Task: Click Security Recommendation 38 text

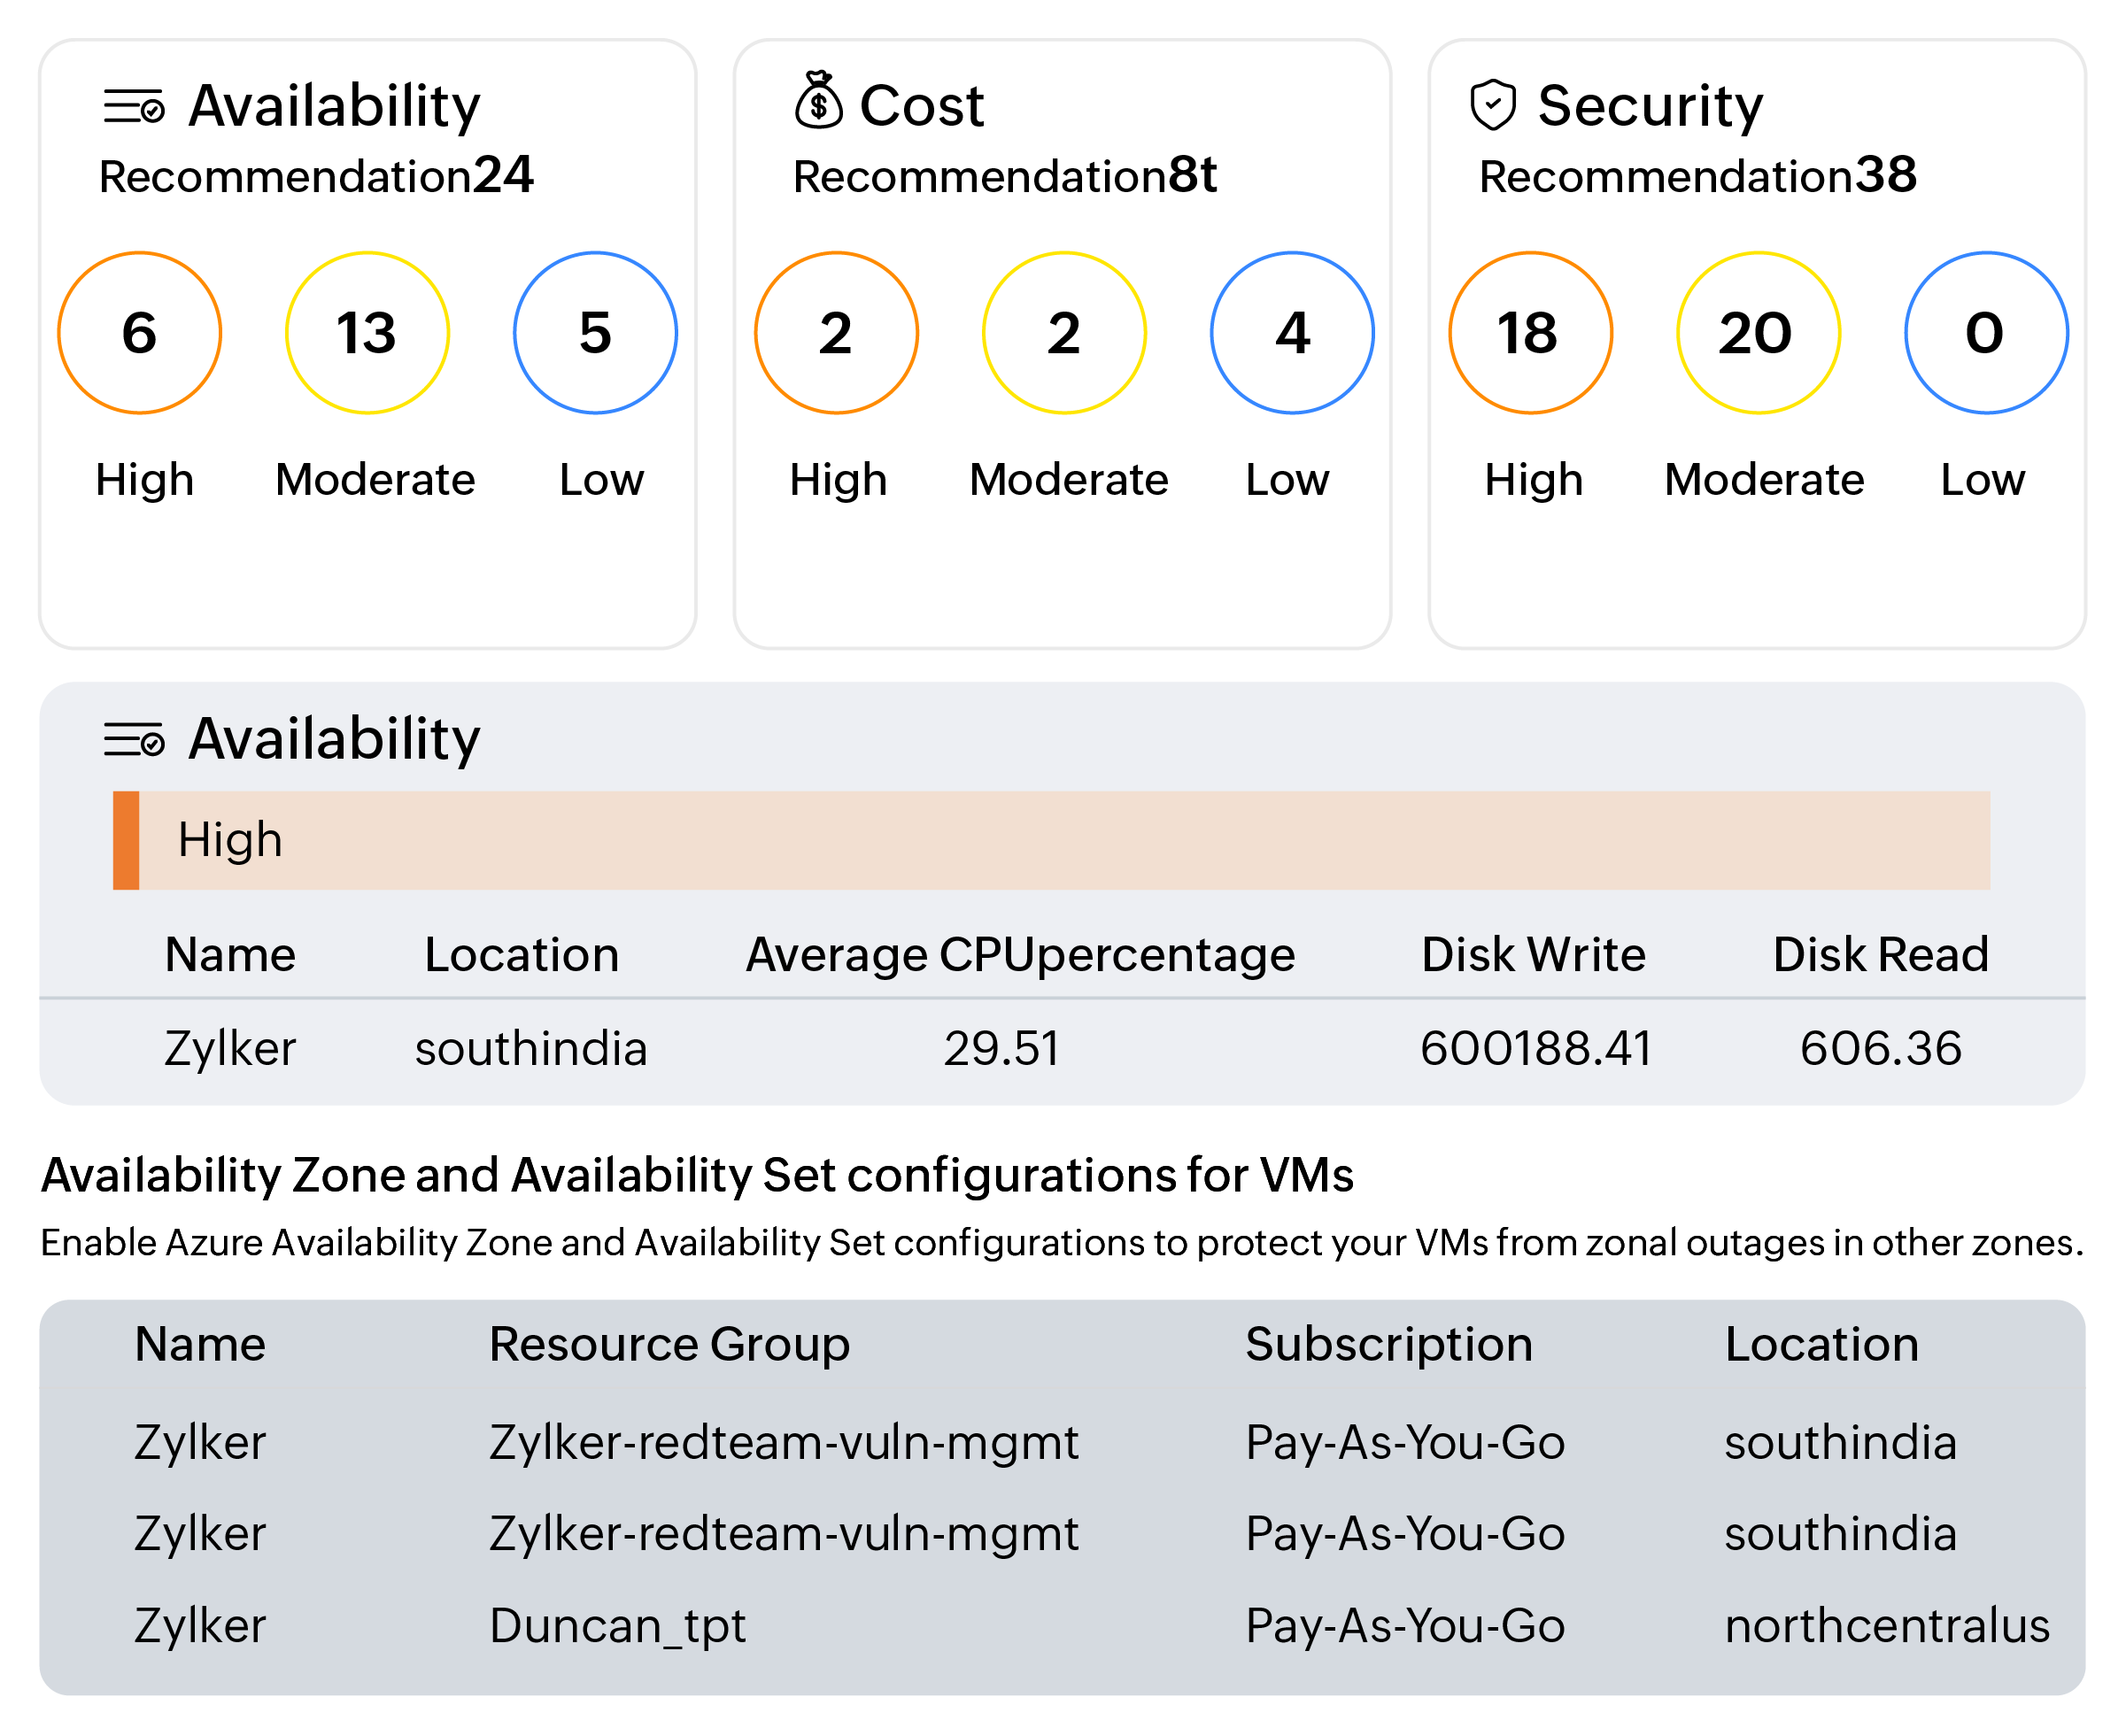Action: coord(1698,176)
